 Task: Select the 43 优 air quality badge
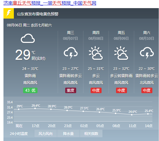pyautogui.click(x=30, y=90)
